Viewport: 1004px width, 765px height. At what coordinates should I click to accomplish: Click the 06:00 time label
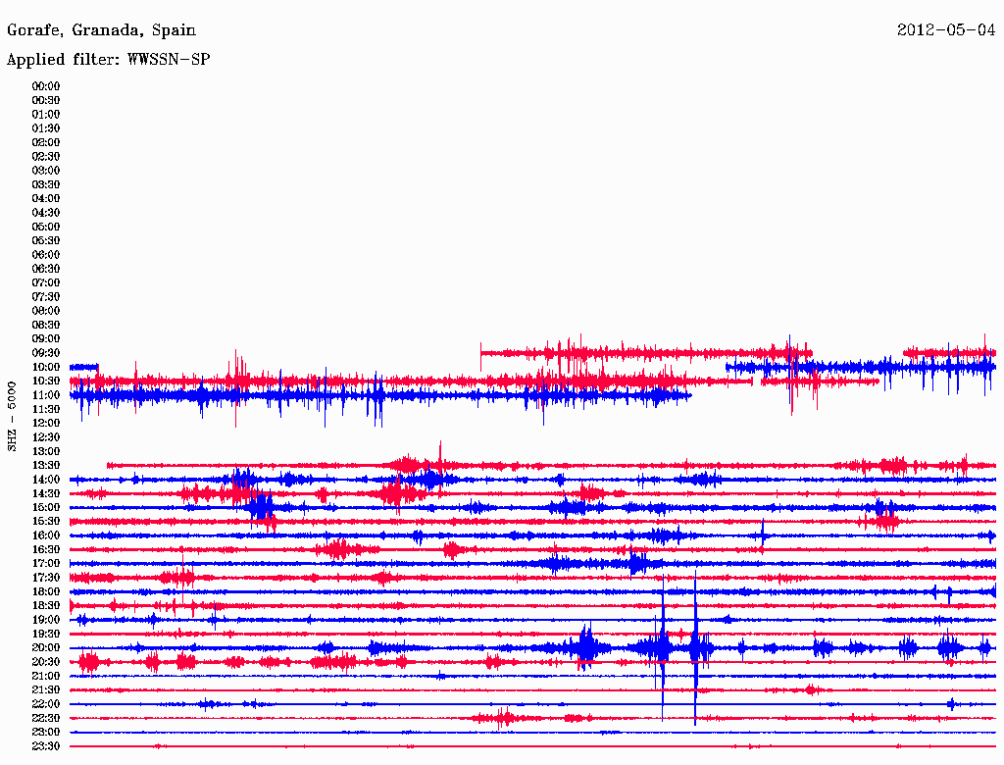[46, 255]
